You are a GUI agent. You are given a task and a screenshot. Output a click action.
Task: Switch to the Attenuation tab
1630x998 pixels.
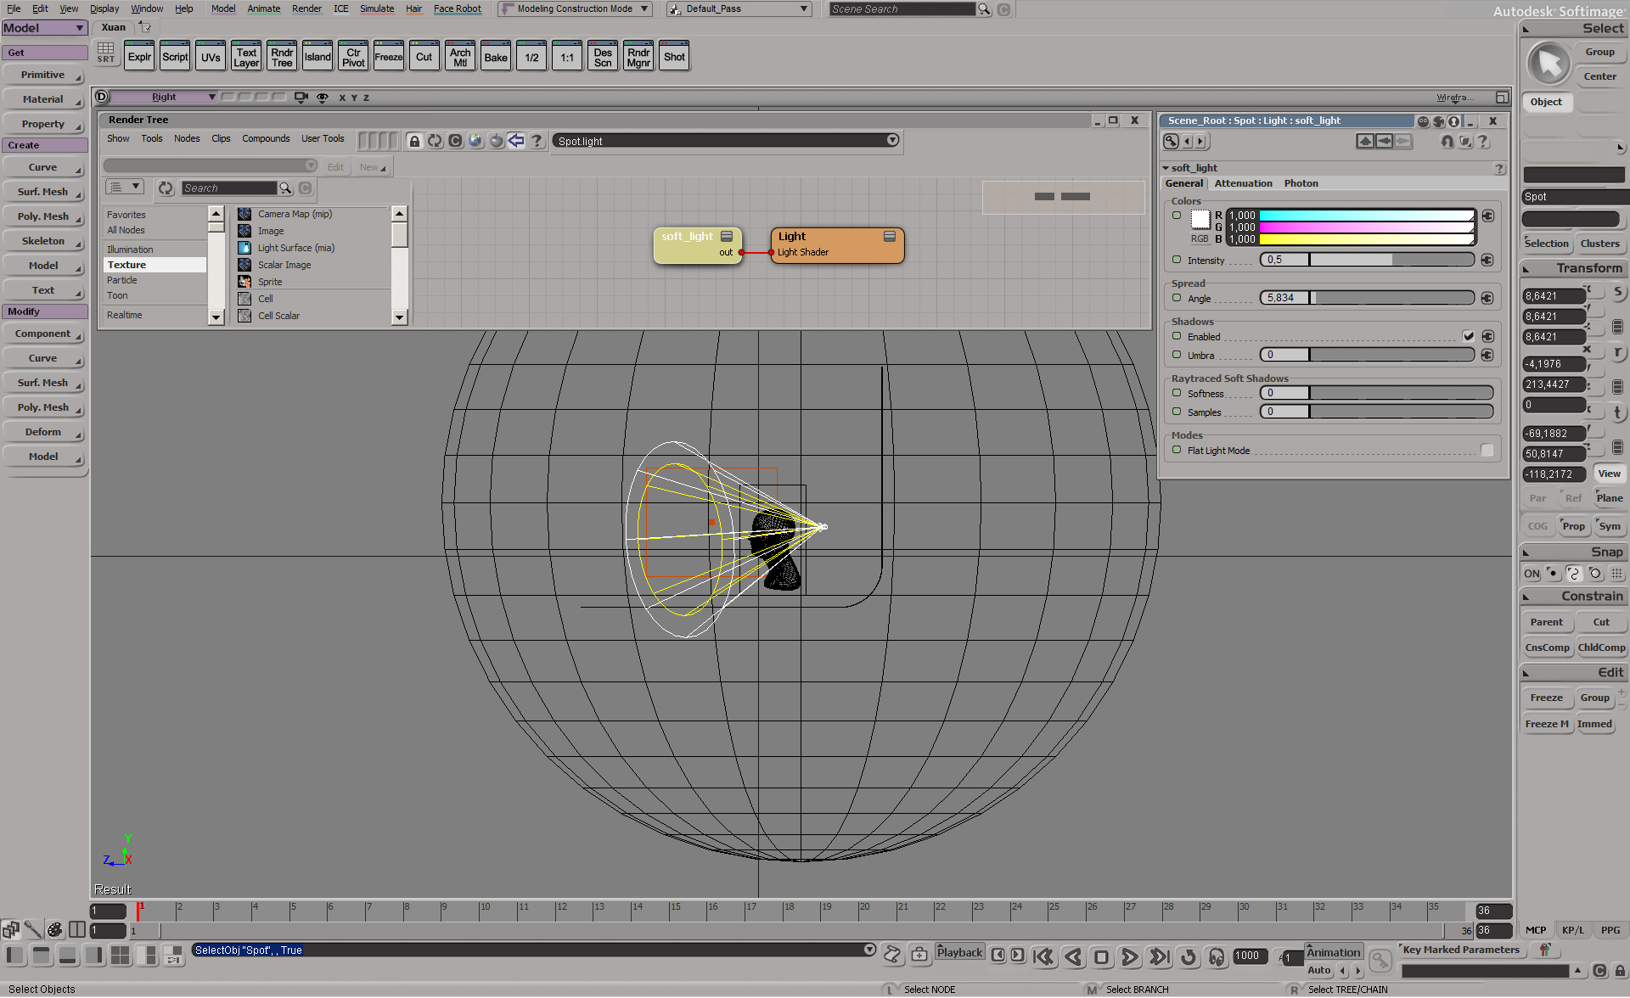pos(1243,183)
